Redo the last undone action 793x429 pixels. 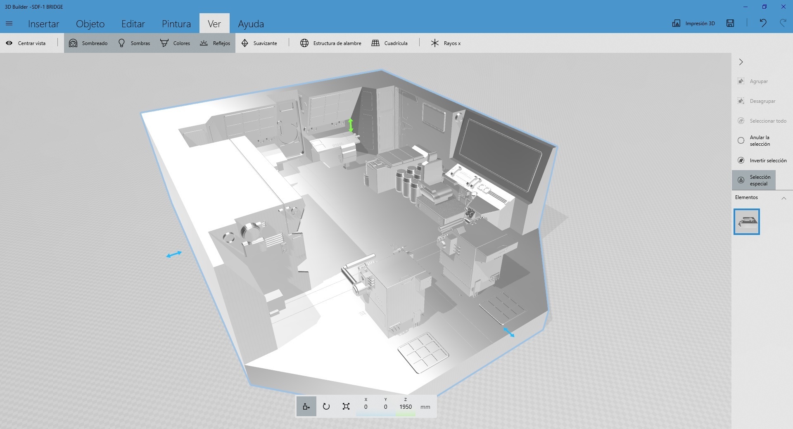[x=783, y=24]
